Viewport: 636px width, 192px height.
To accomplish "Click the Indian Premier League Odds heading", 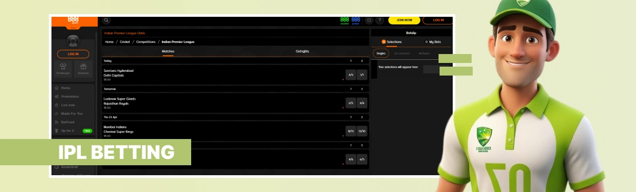I will pyautogui.click(x=124, y=33).
